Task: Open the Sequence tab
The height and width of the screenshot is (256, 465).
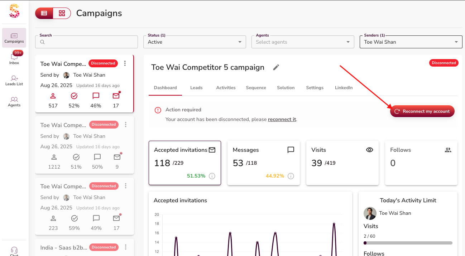Action: pyautogui.click(x=256, y=88)
